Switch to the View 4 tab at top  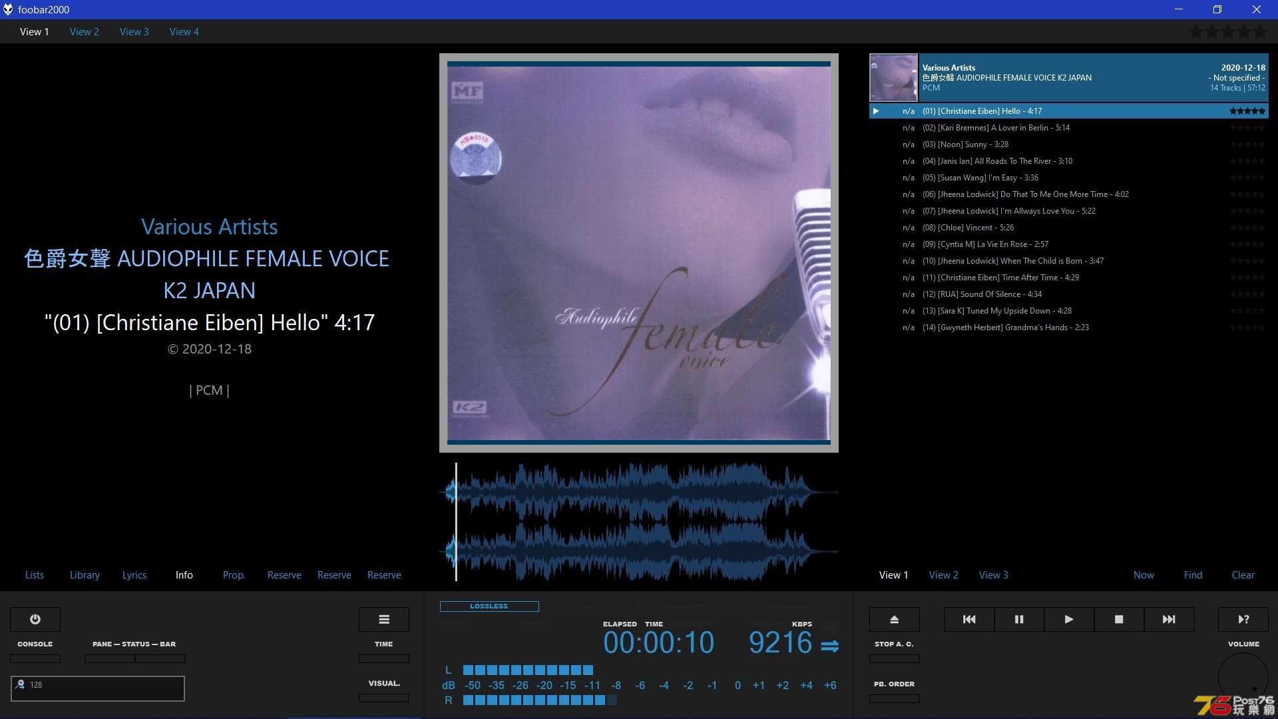click(x=184, y=31)
